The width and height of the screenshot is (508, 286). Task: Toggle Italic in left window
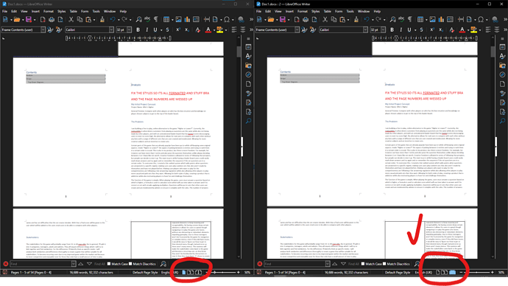(x=147, y=29)
